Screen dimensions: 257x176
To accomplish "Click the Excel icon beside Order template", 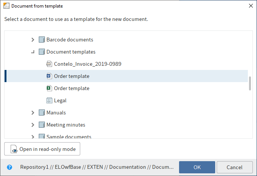I will (x=49, y=88).
